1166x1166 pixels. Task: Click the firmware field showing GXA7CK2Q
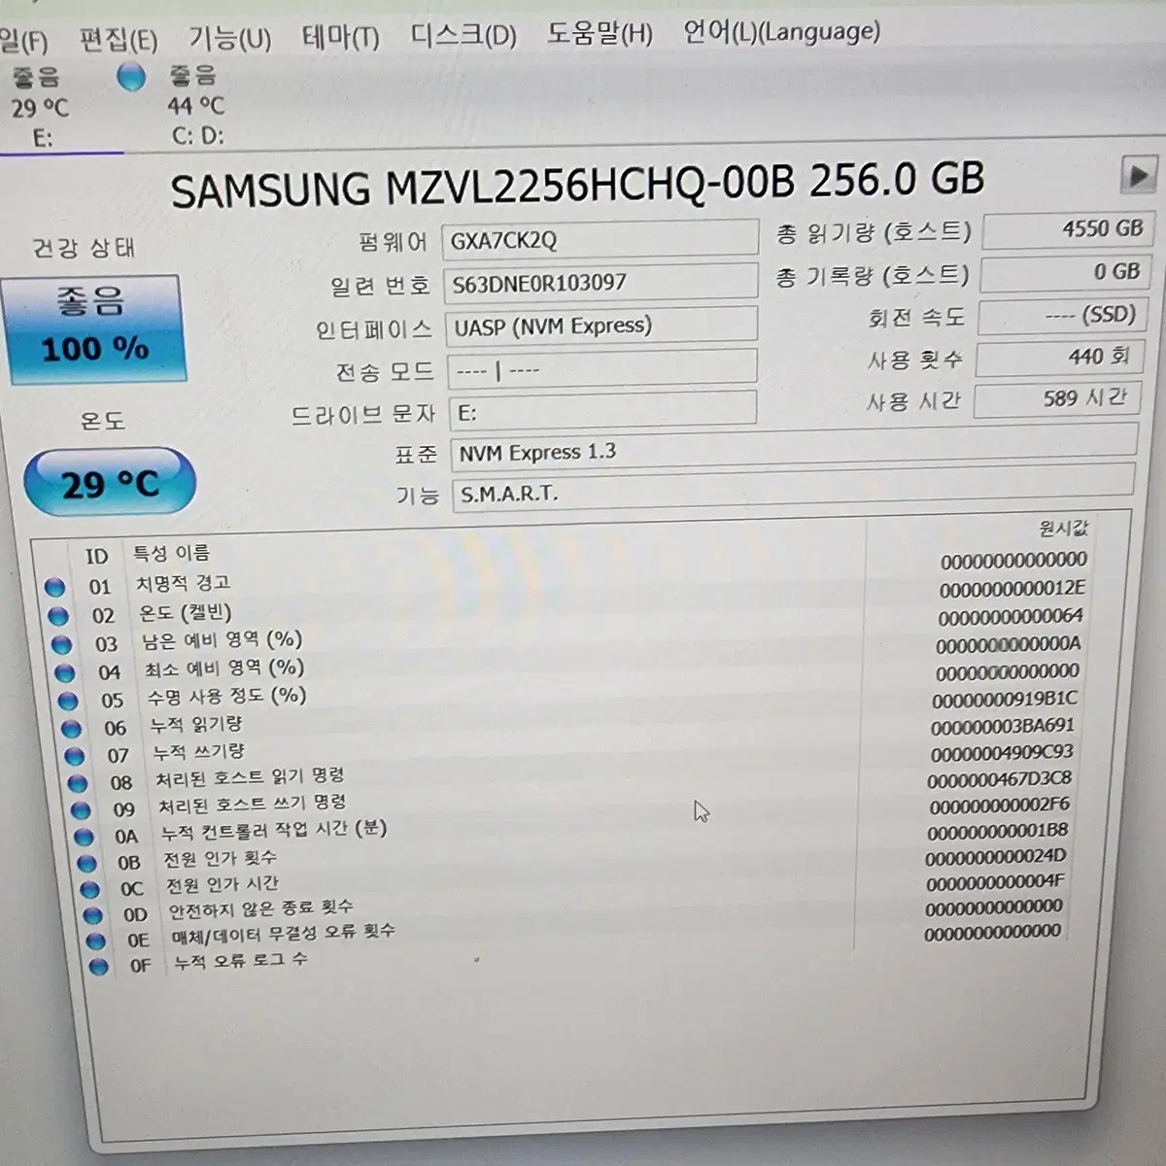click(x=600, y=239)
